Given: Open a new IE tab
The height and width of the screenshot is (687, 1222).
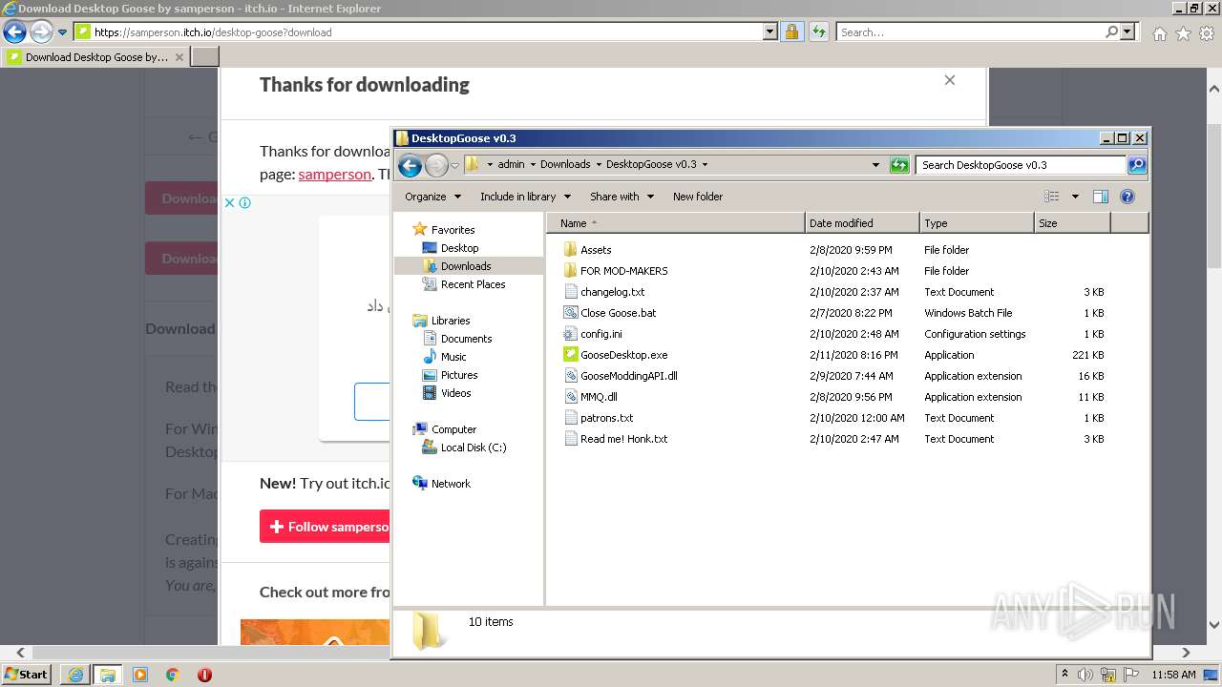Looking at the screenshot, I should [x=205, y=57].
